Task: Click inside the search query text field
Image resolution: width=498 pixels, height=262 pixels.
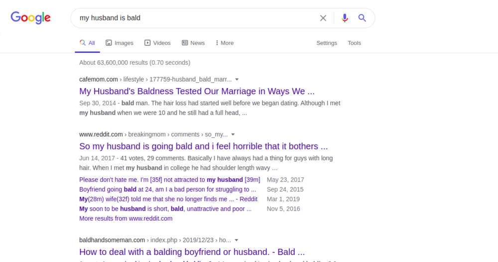Action: tap(194, 18)
